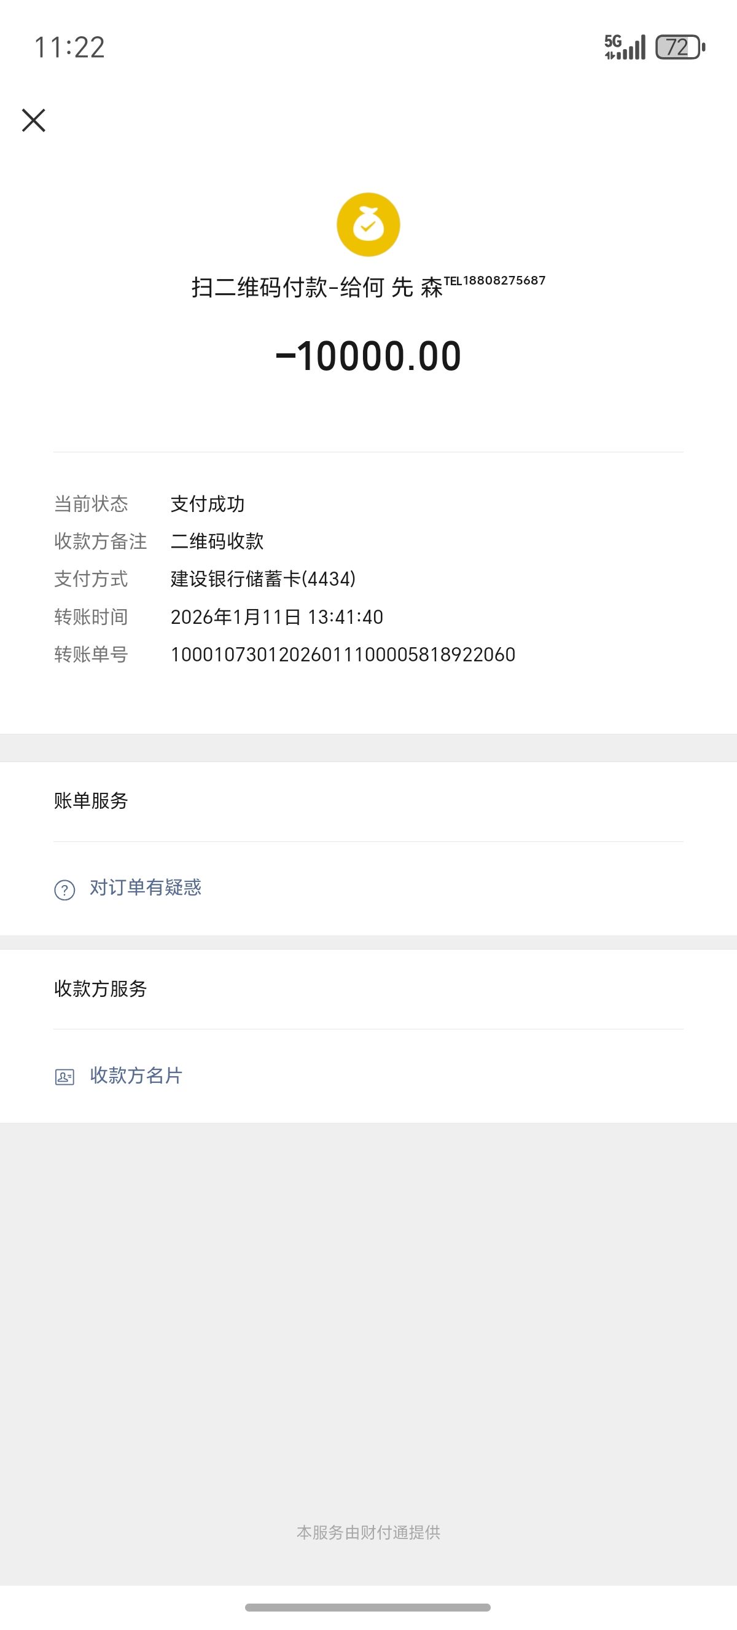Tap the -10000.00 payment amount
The width and height of the screenshot is (737, 1630).
[x=368, y=356]
